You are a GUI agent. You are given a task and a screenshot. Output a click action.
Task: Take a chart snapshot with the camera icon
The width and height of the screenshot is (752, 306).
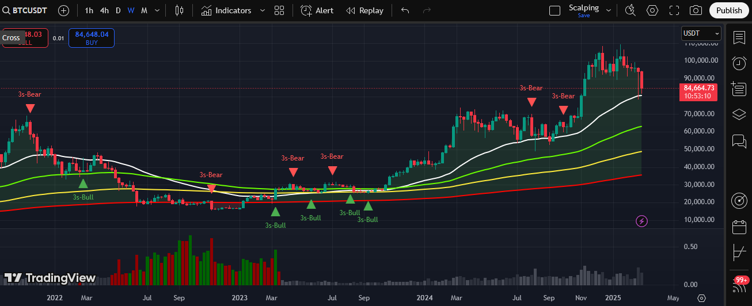point(696,10)
